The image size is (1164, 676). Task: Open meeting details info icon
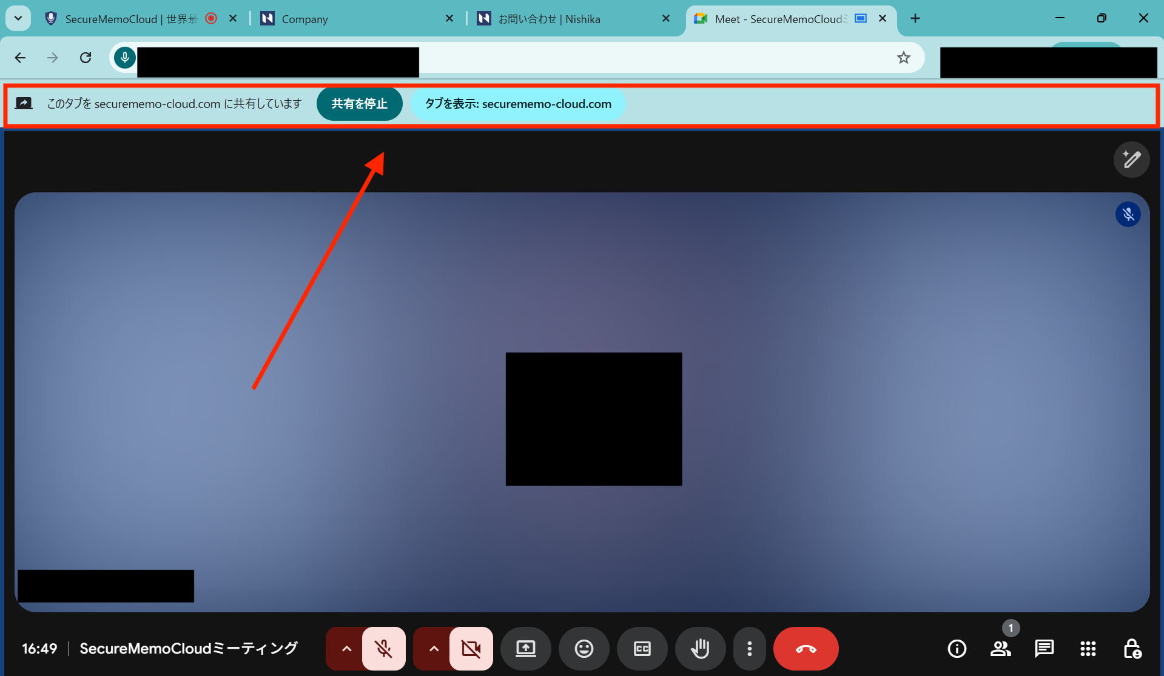click(957, 649)
